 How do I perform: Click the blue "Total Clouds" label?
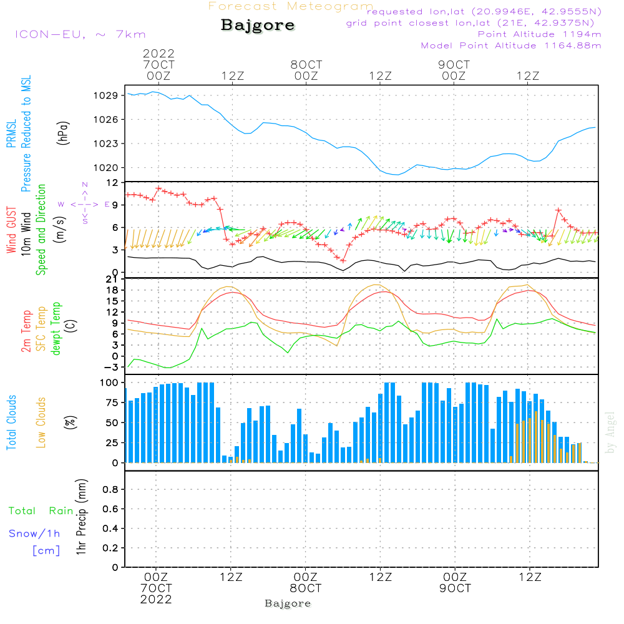coord(11,422)
